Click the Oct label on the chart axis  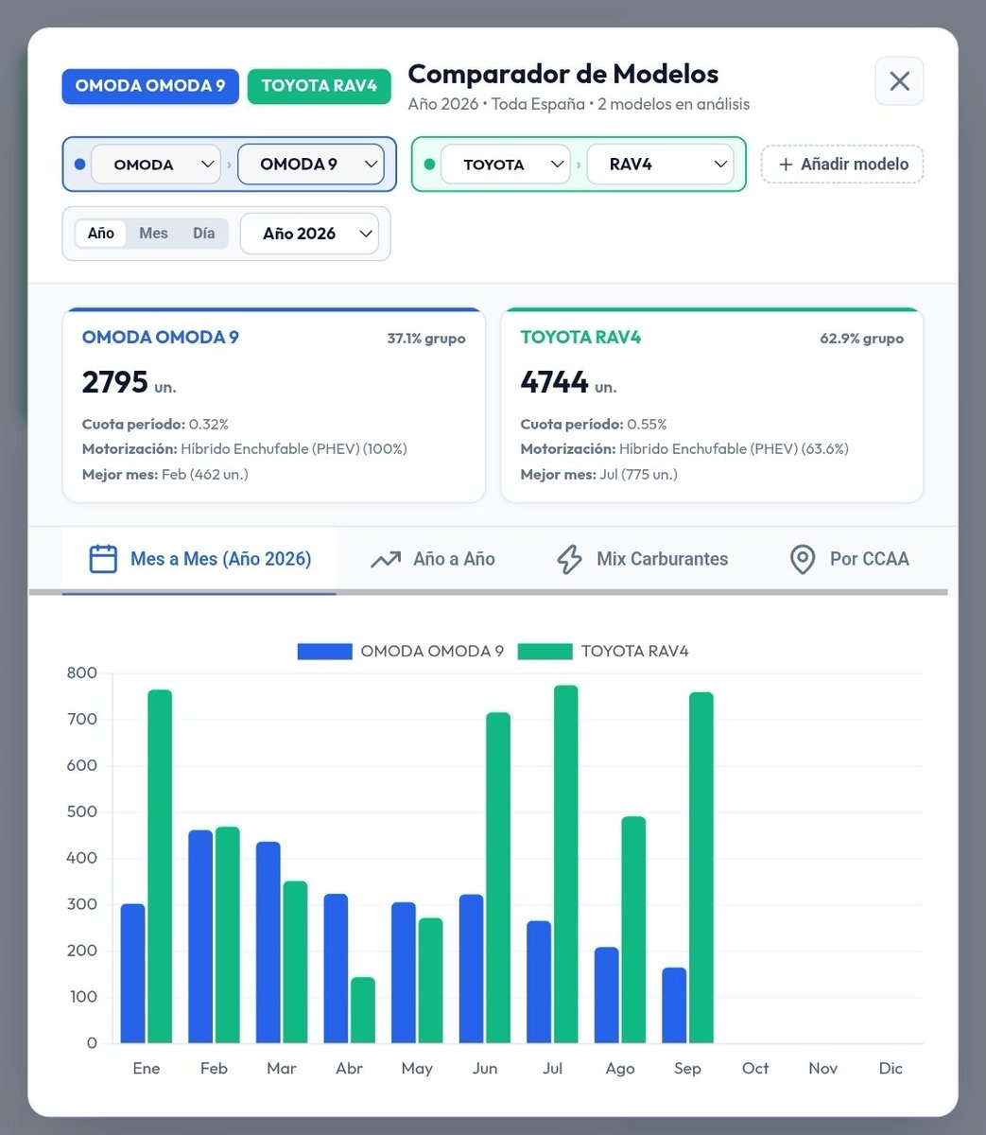click(x=755, y=1068)
